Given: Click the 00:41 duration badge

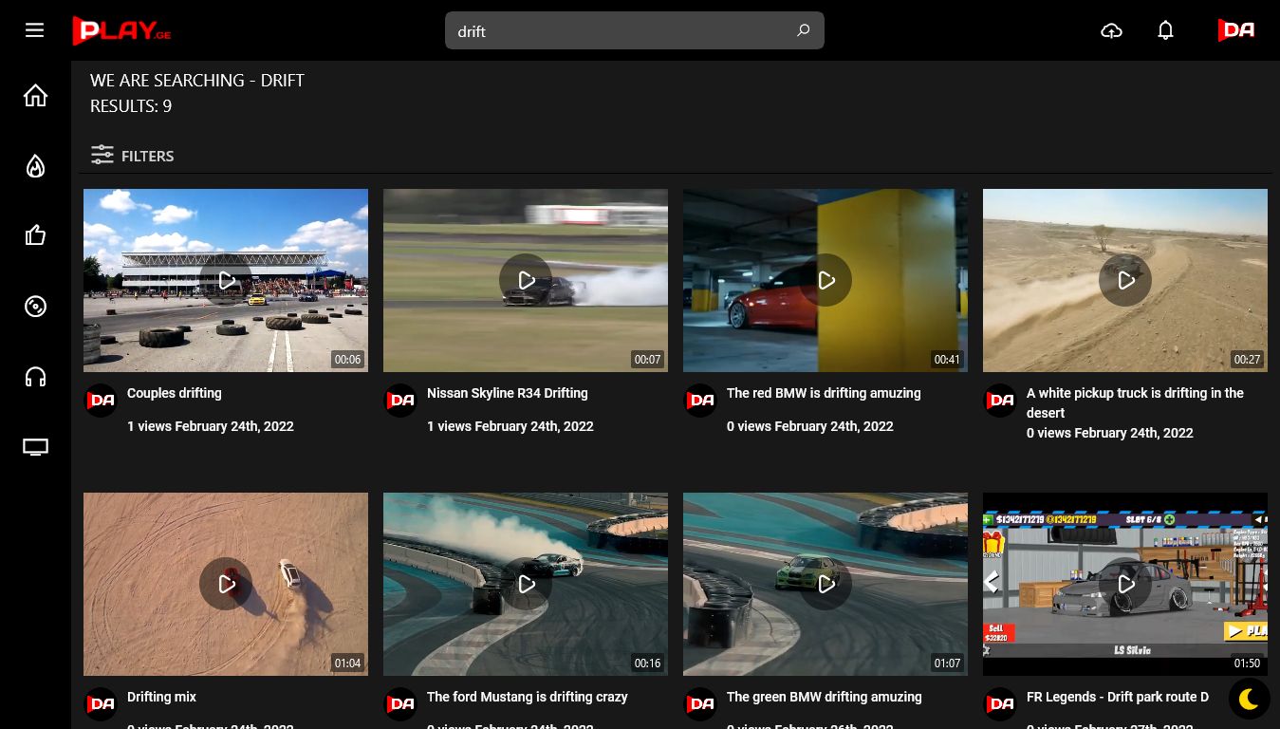Looking at the screenshot, I should pos(947,360).
